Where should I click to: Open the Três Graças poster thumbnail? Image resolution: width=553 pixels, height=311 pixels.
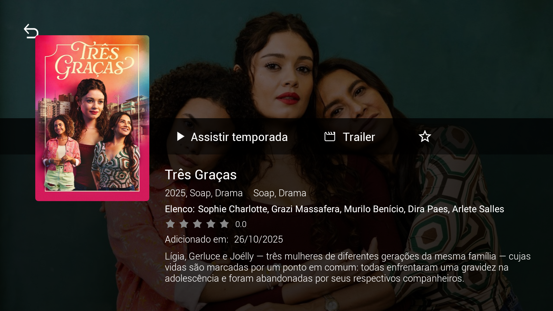92,118
